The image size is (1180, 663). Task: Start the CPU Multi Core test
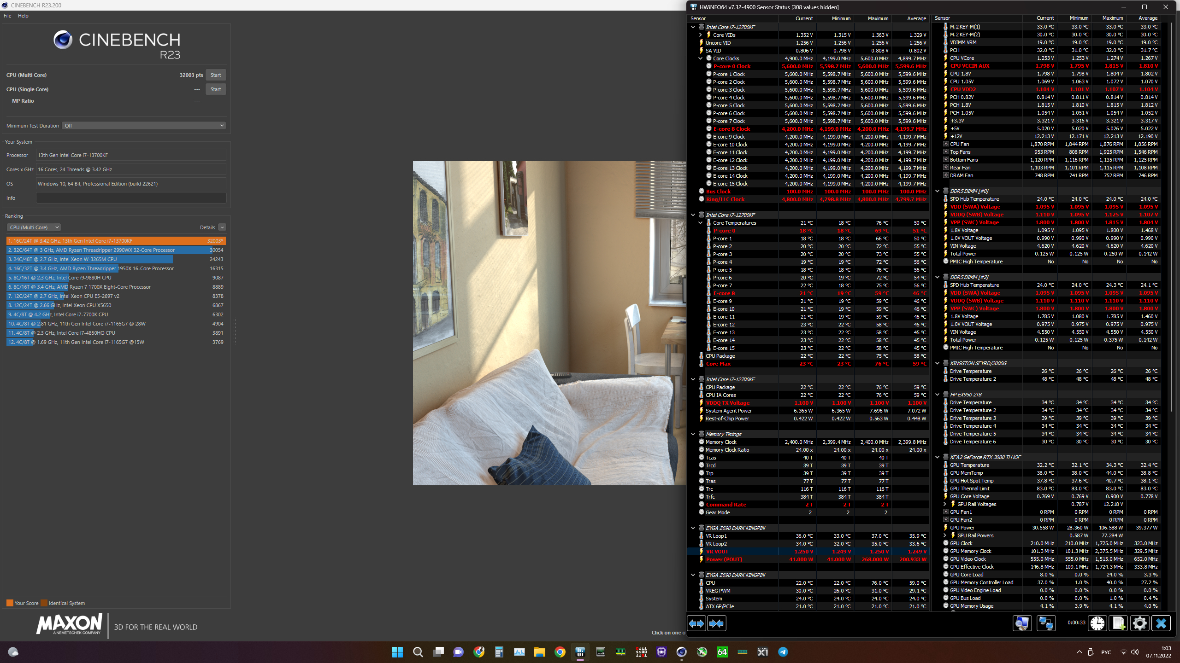215,75
